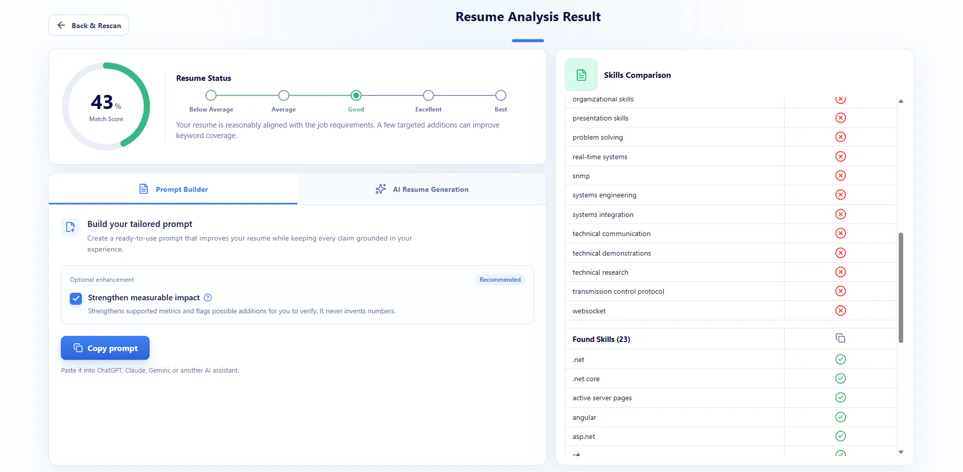The height and width of the screenshot is (472, 963).
Task: Click the green check for .net
Action: (840, 360)
